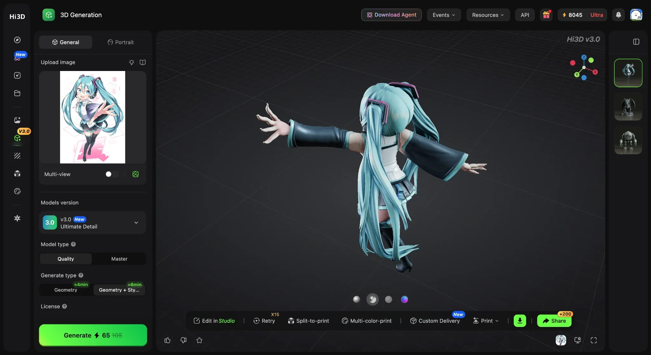Enter fullscreen viewer mode
The image size is (651, 355).
click(x=594, y=340)
